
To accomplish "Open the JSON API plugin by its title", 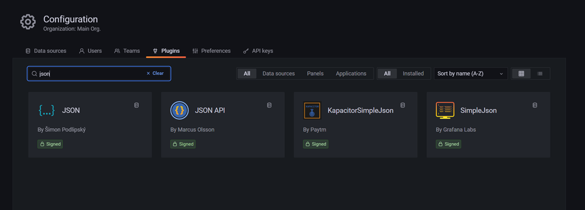I will click(x=210, y=110).
